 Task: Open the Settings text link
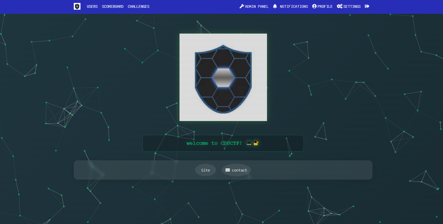pos(352,6)
